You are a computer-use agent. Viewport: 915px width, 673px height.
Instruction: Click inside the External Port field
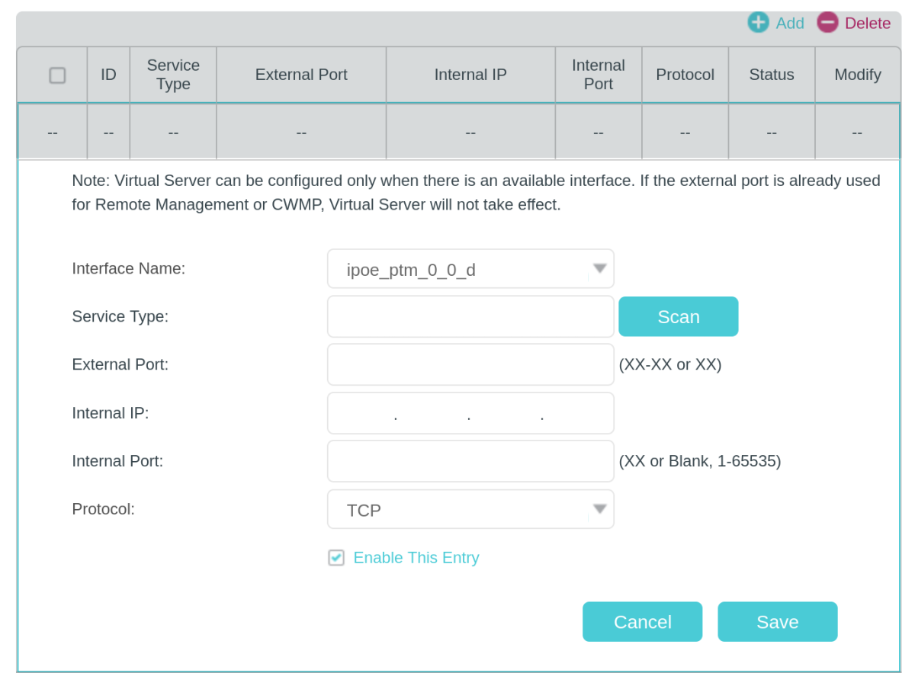tap(470, 364)
